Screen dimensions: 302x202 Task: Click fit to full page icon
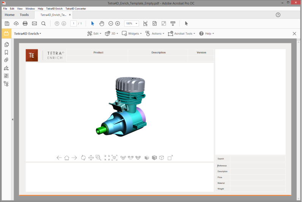pyautogui.click(x=155, y=23)
